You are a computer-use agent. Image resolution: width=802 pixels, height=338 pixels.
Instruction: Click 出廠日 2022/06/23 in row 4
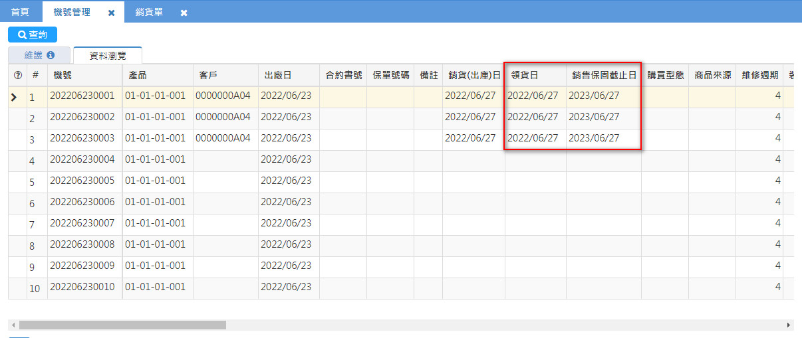(286, 160)
